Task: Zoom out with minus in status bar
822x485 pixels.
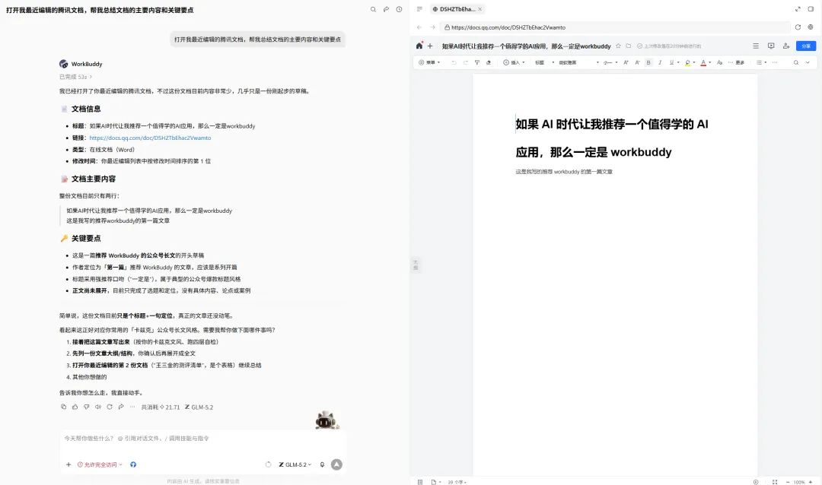Action: (x=788, y=482)
